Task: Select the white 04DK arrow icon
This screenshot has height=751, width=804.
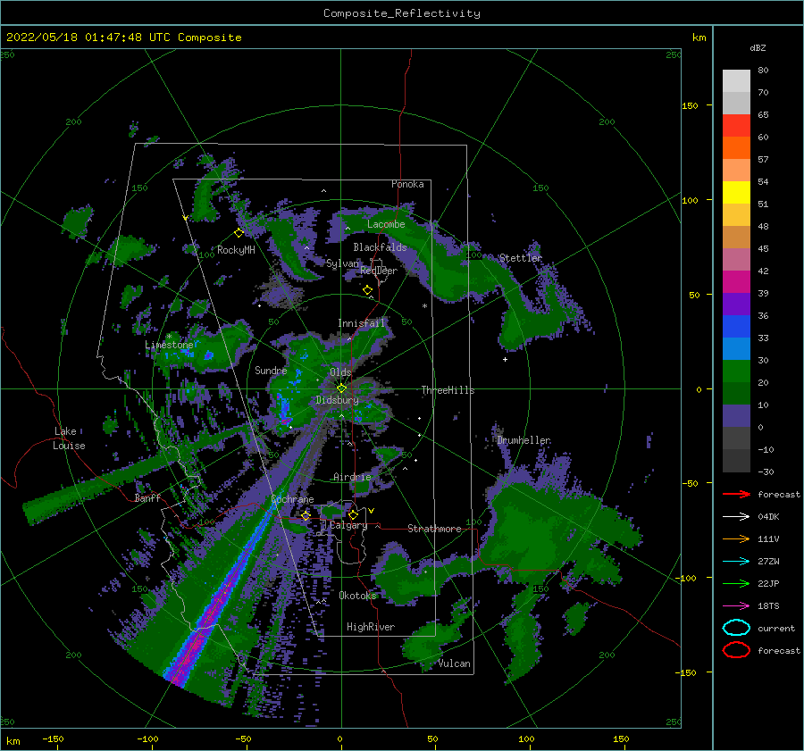Action: (x=736, y=517)
